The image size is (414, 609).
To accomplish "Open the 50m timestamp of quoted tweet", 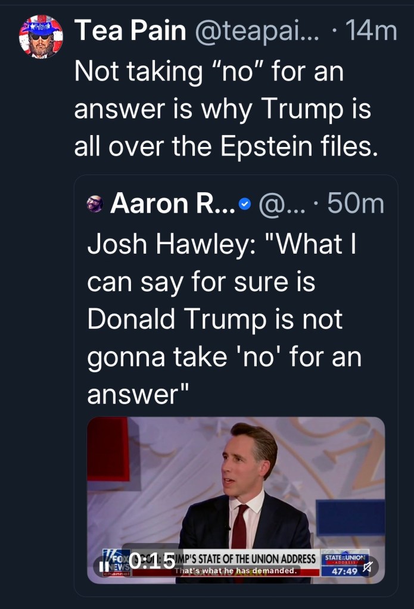I will point(356,204).
